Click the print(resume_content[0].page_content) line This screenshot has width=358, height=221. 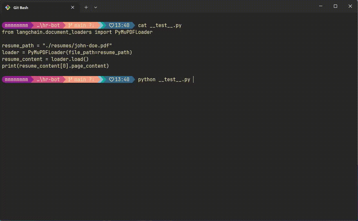pos(55,66)
